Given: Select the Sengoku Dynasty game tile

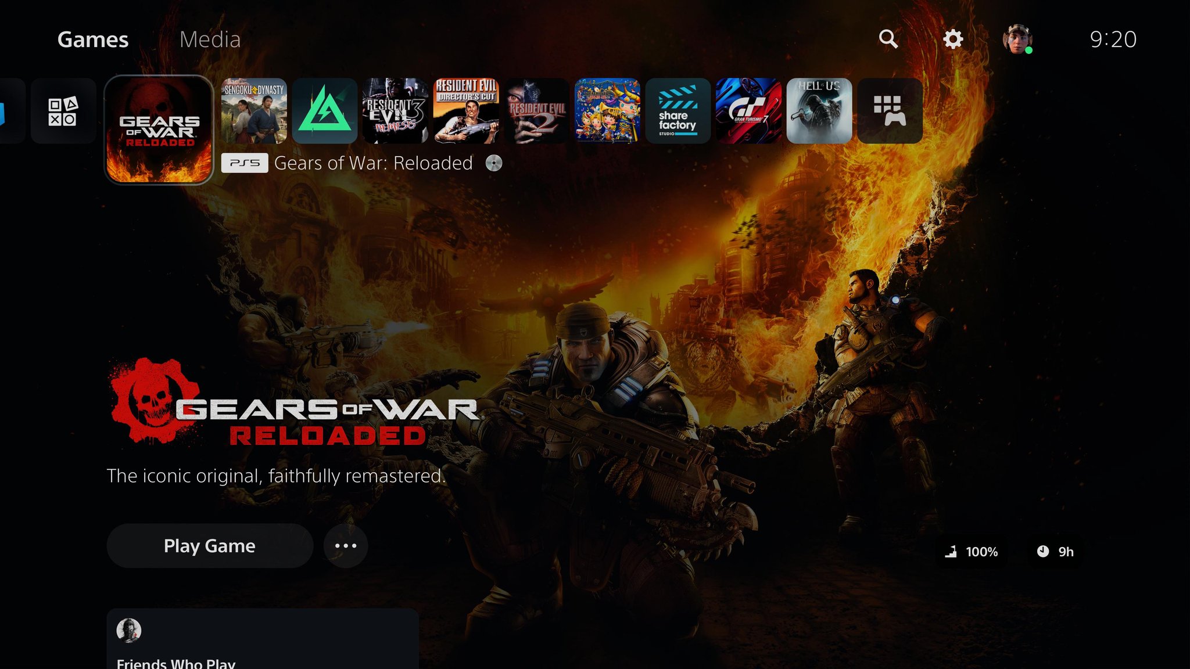Looking at the screenshot, I should tap(254, 111).
